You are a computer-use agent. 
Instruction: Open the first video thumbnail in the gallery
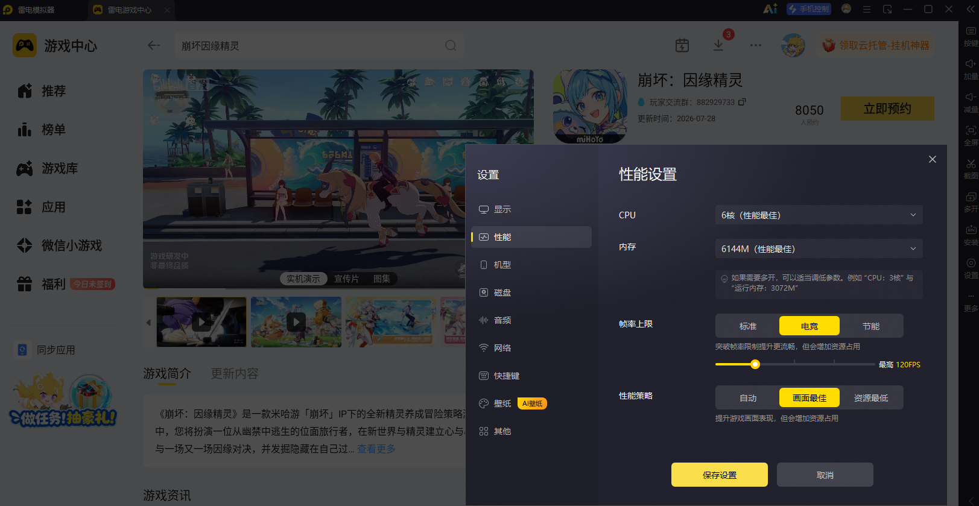[201, 322]
